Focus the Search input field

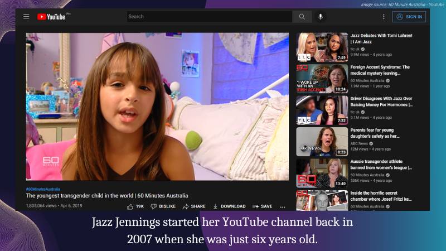point(209,17)
